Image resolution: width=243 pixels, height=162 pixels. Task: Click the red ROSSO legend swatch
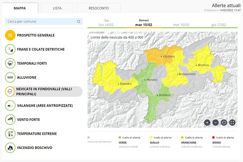214,137
